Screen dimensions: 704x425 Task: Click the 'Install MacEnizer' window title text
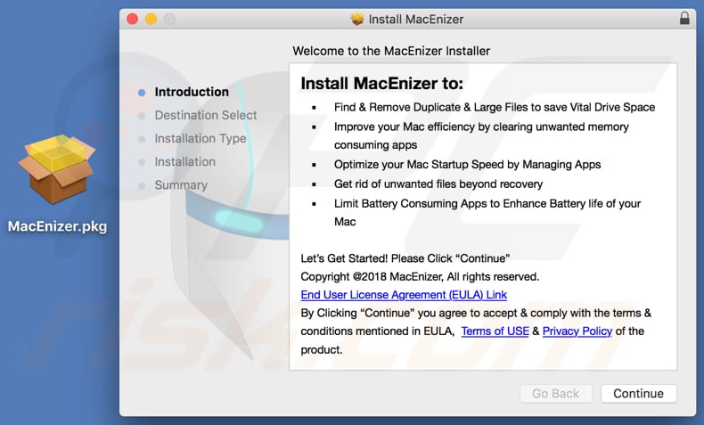(416, 20)
